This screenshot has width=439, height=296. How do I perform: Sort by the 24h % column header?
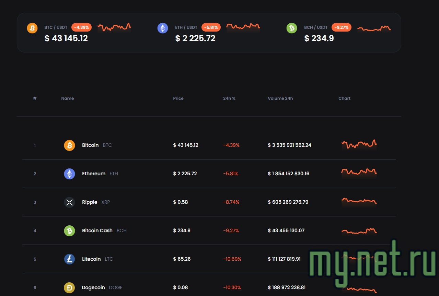tap(229, 98)
